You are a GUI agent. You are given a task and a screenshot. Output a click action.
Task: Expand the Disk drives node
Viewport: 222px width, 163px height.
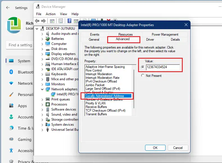[x=42, y=49]
